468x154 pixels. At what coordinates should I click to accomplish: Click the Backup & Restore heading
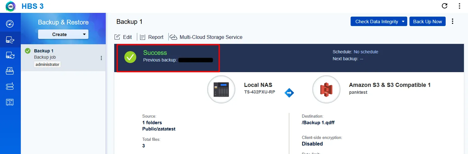coord(63,22)
